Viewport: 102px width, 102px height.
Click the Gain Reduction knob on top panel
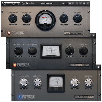[x=13, y=18]
